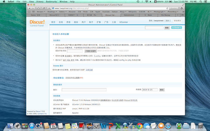The image size is (210, 131).
Task: Open Wi-Fi status menu
Action: (147, 2)
